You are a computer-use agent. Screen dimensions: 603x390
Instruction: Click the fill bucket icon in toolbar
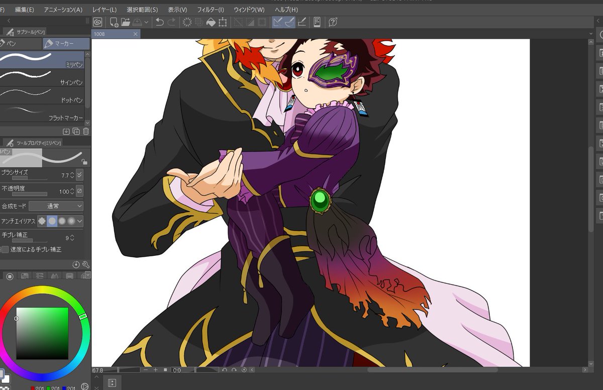click(x=211, y=22)
